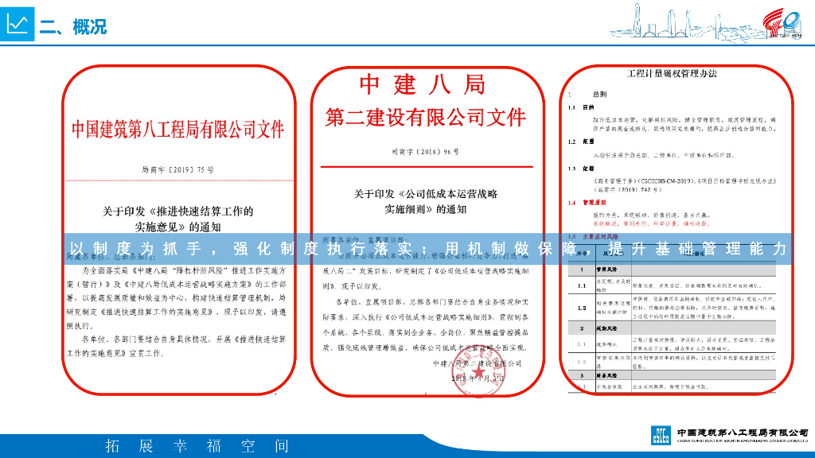Click the signature line "中建八局第二建设有限公司"
The width and height of the screenshot is (815, 458).
pos(478,363)
